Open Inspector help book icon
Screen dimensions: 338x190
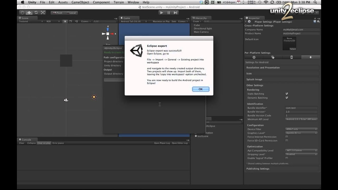click(315, 22)
